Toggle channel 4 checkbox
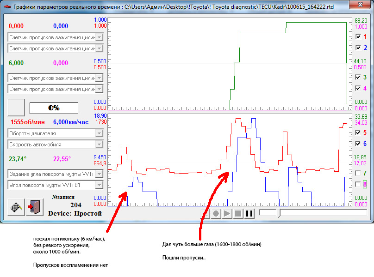The height and width of the screenshot is (277, 374). point(358,88)
